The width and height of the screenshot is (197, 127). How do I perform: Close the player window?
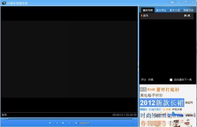pos(193,2)
